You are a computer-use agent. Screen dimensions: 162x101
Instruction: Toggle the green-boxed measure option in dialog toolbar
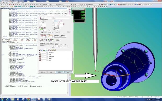pyautogui.click(x=53, y=40)
